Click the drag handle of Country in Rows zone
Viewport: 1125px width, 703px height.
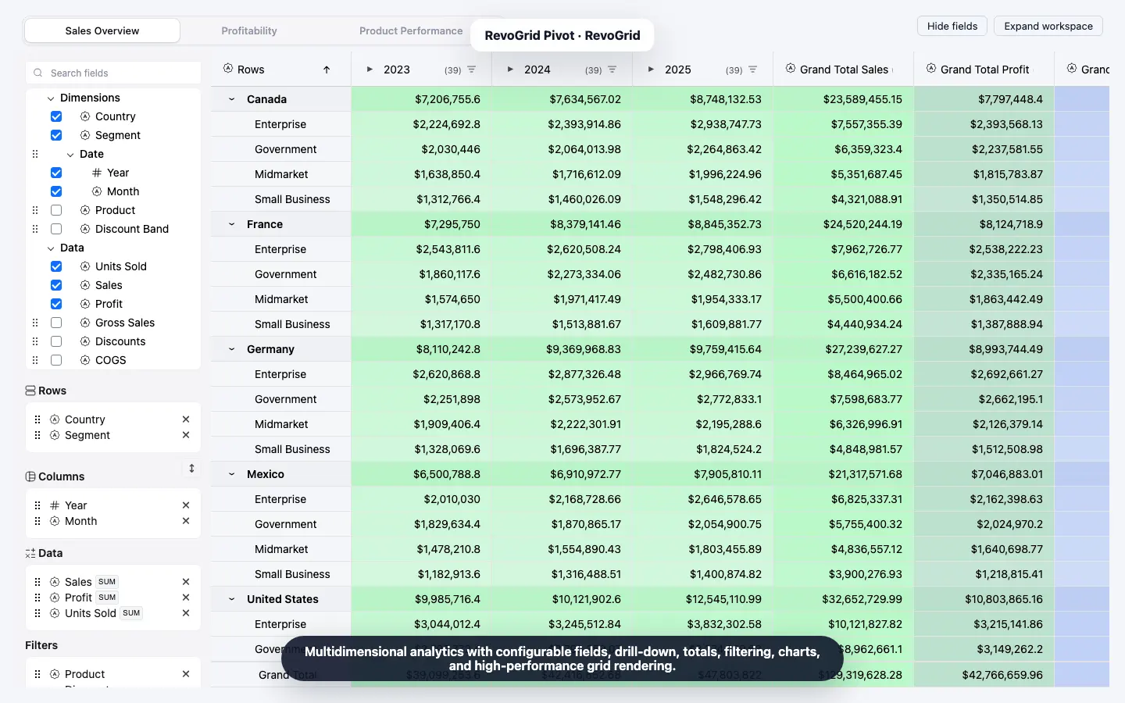click(x=37, y=419)
